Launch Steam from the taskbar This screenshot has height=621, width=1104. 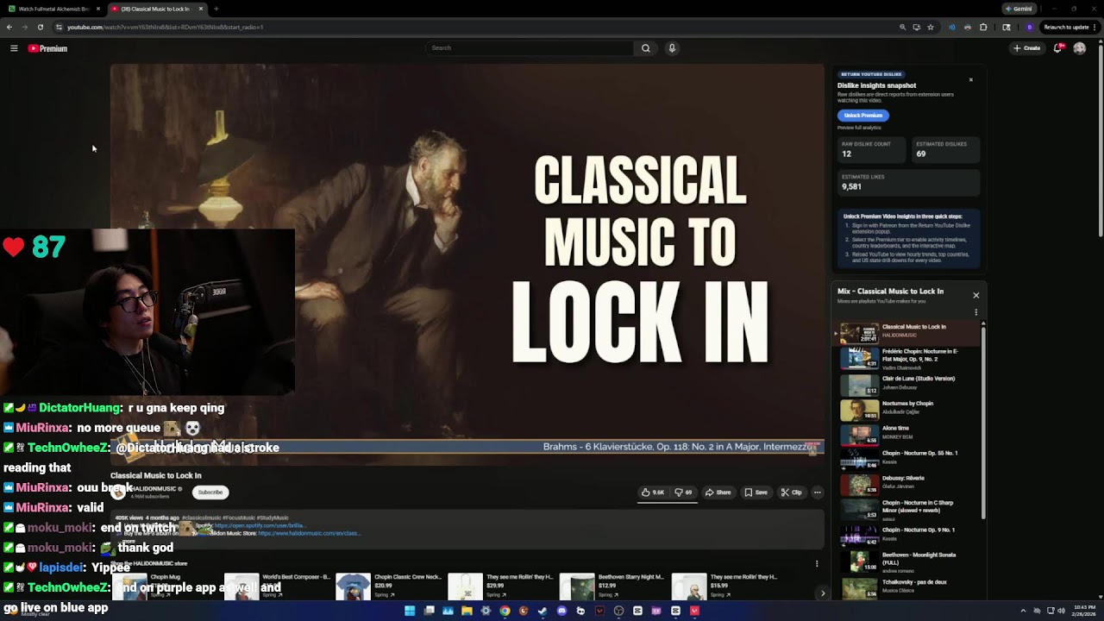543,611
